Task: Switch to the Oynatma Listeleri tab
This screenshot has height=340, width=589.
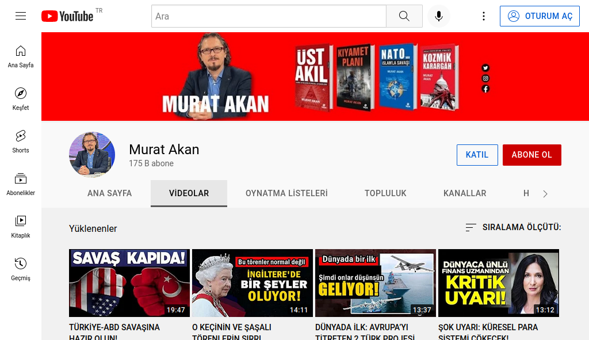Action: (286, 193)
